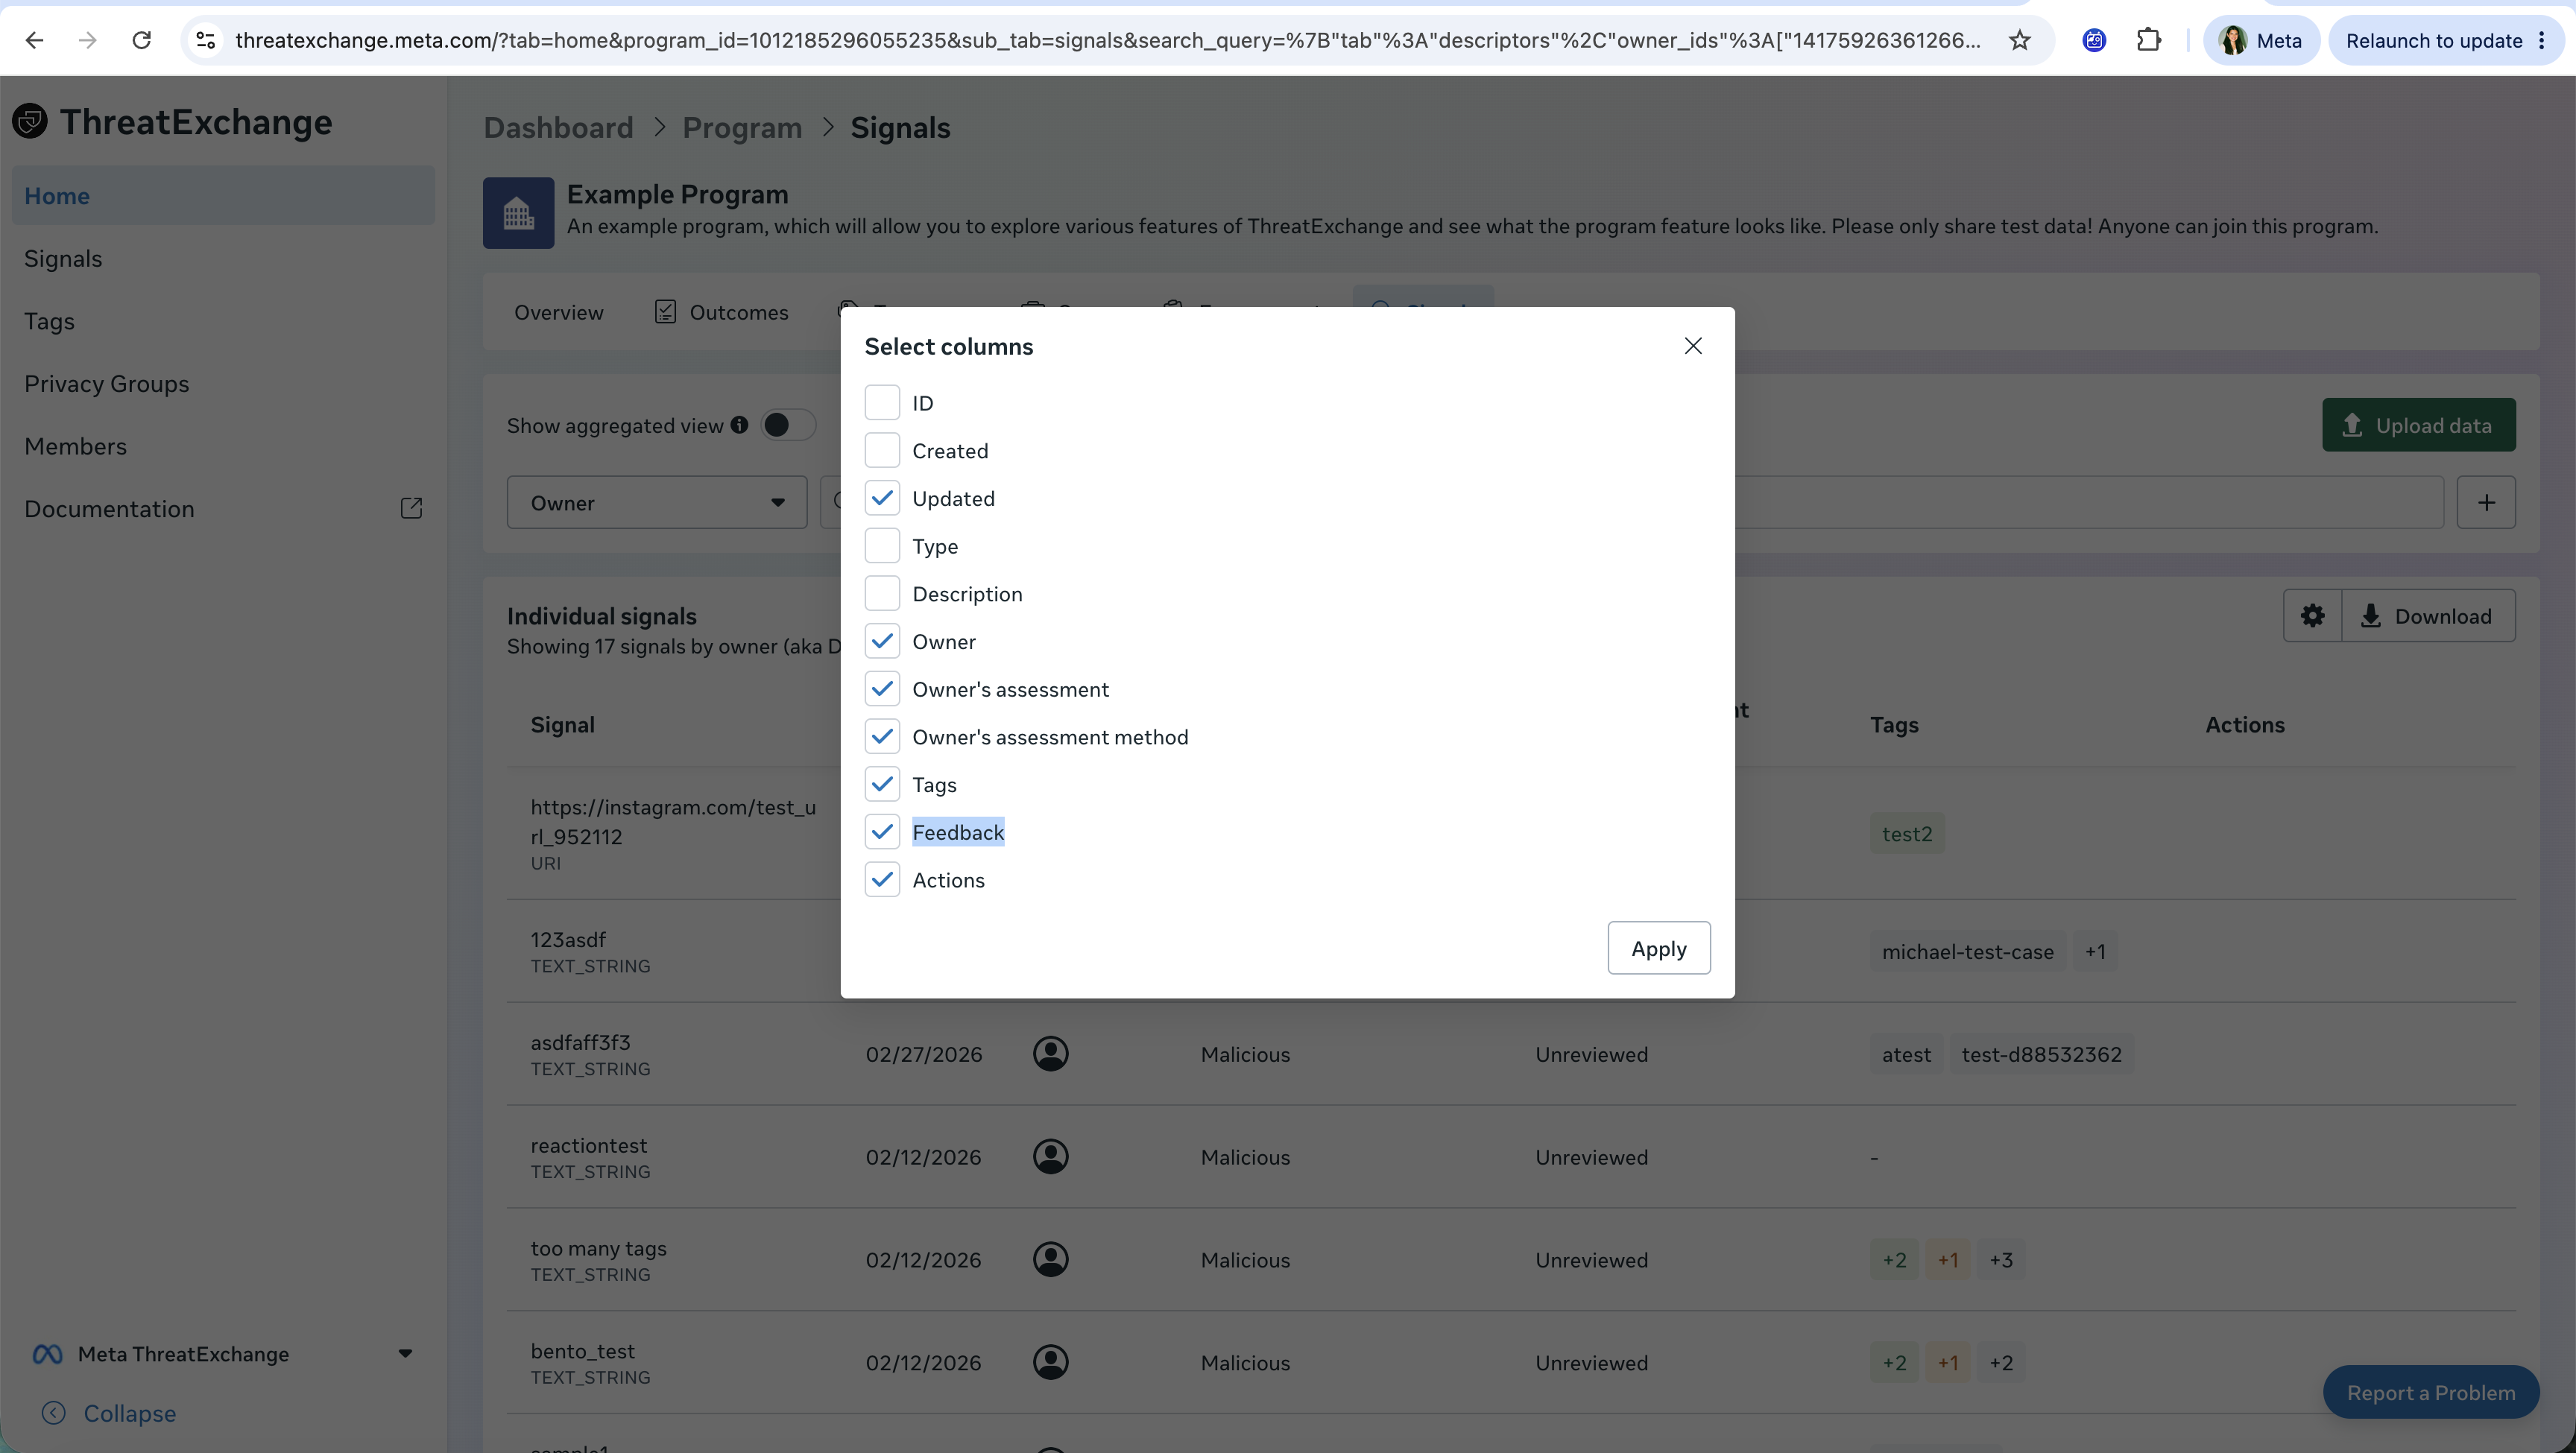The image size is (2576, 1453).
Task: Click the Upload data button
Action: (2418, 425)
